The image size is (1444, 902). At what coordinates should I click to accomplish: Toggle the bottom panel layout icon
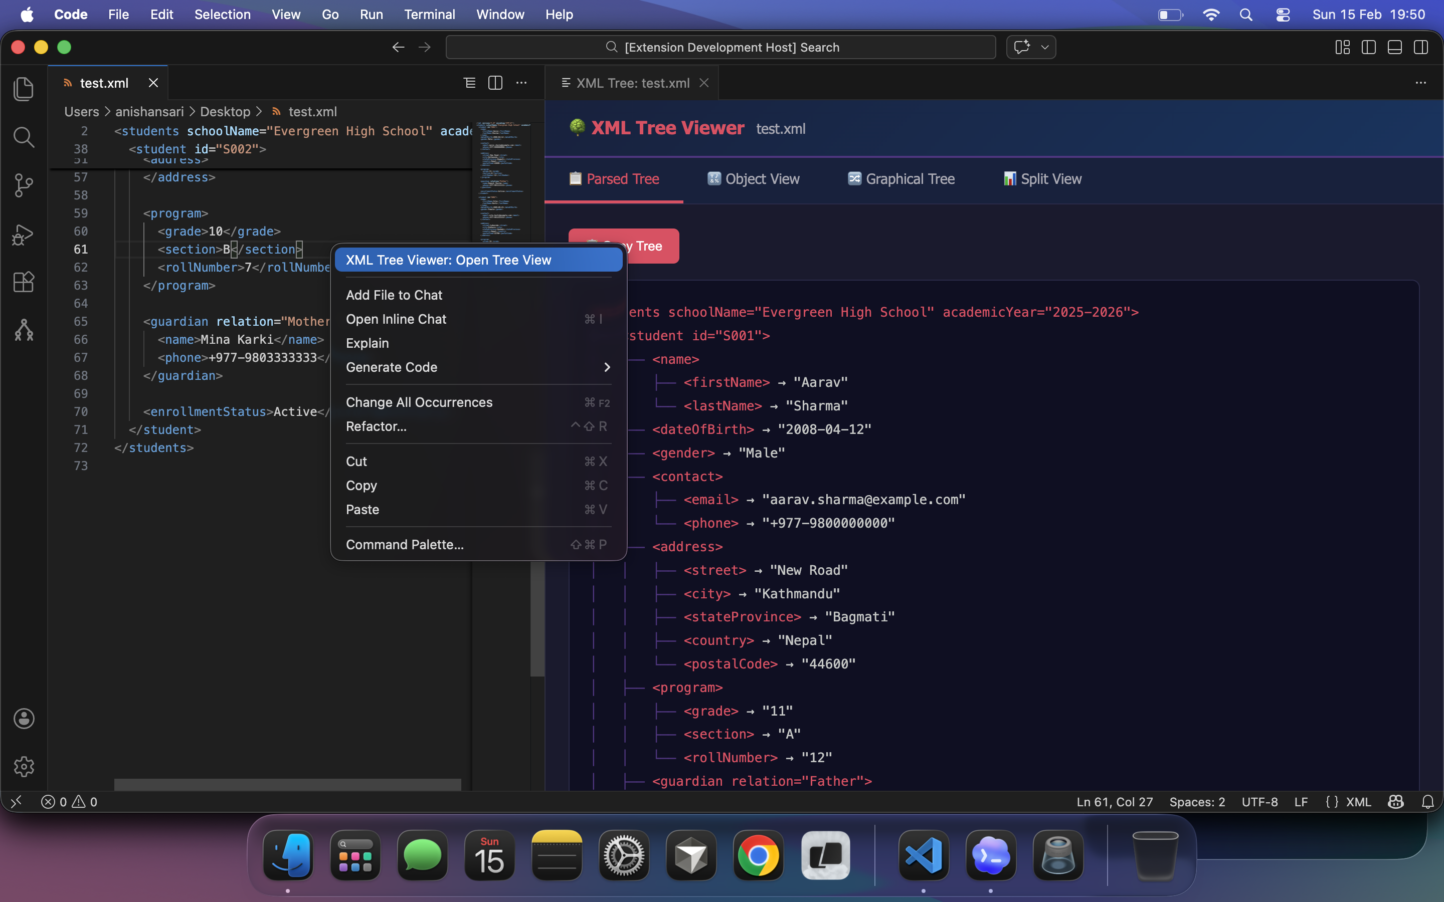pyautogui.click(x=1394, y=47)
